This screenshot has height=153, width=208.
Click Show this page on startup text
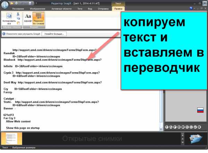[x=23, y=128]
